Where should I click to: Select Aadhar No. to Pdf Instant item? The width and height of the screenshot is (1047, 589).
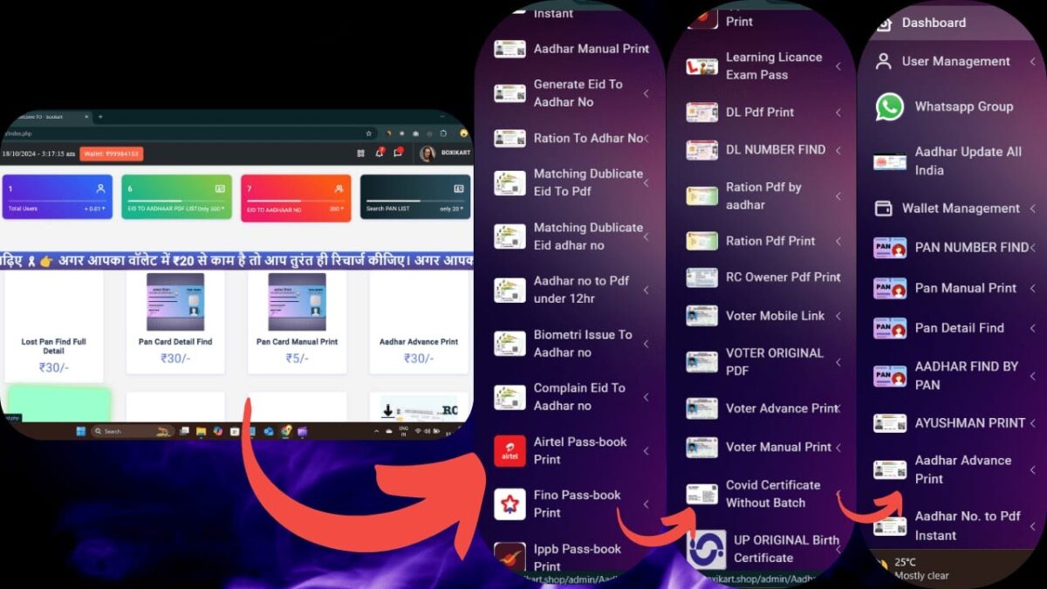tap(955, 526)
